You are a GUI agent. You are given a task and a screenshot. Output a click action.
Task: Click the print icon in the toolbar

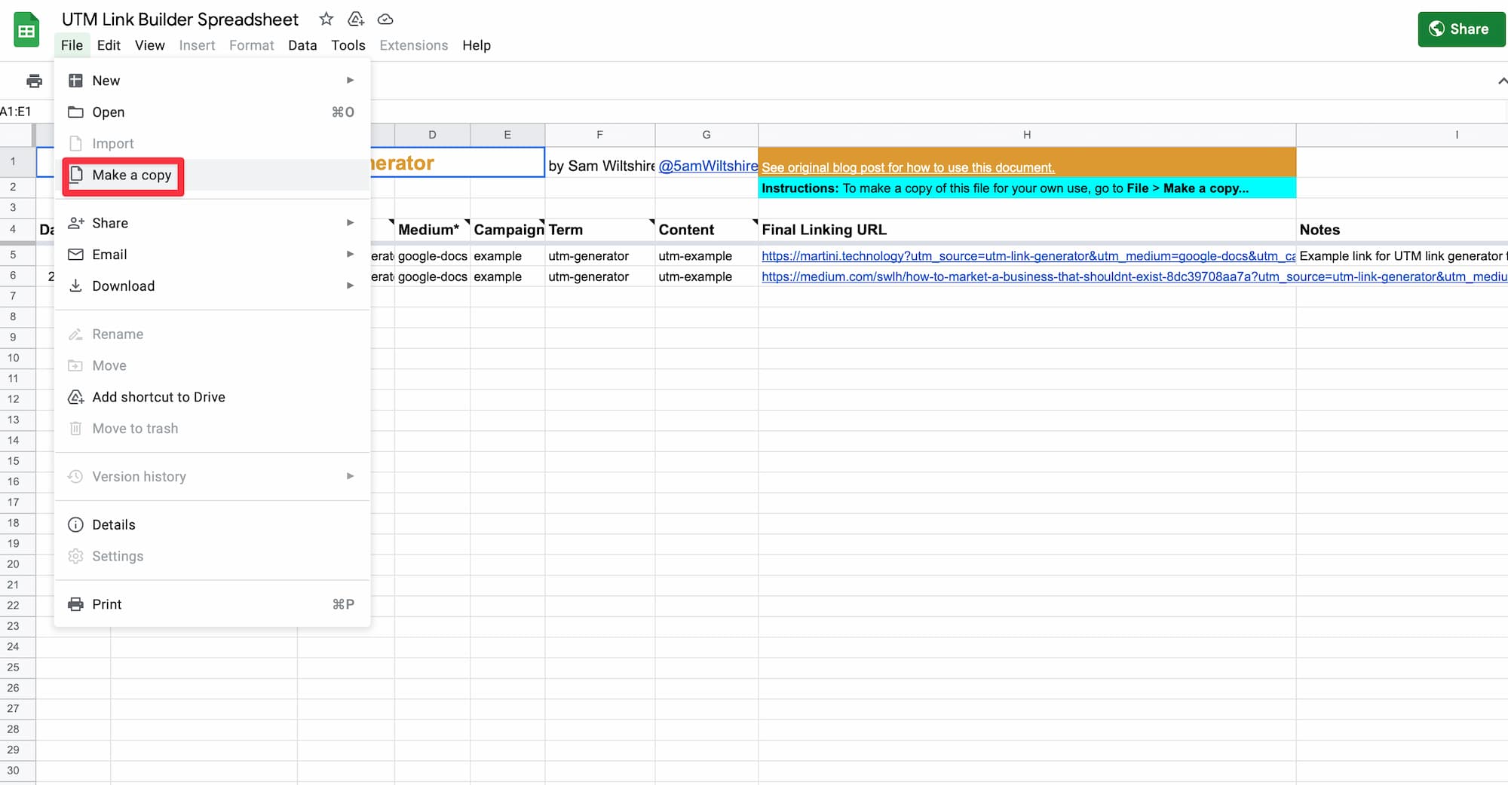pos(34,81)
